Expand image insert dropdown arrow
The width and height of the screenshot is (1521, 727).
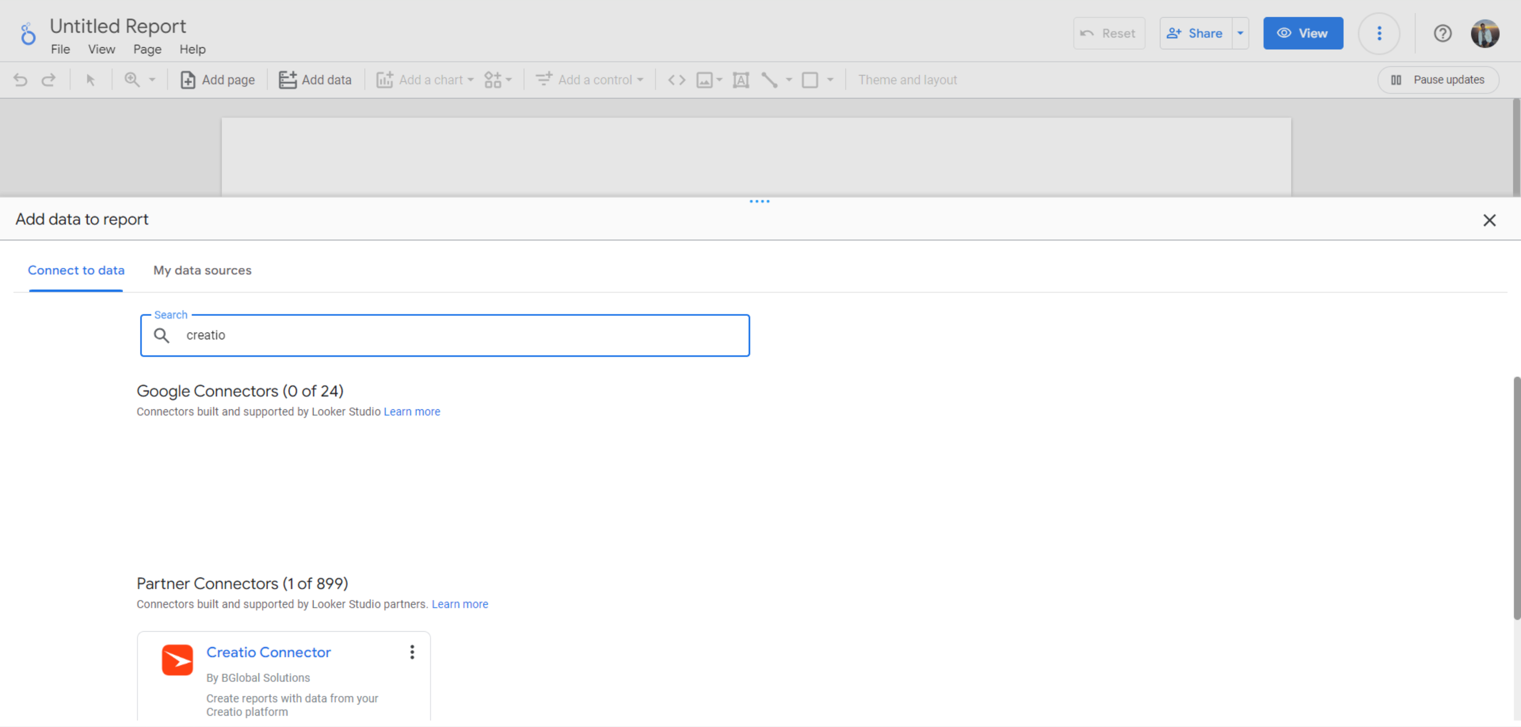(x=719, y=80)
